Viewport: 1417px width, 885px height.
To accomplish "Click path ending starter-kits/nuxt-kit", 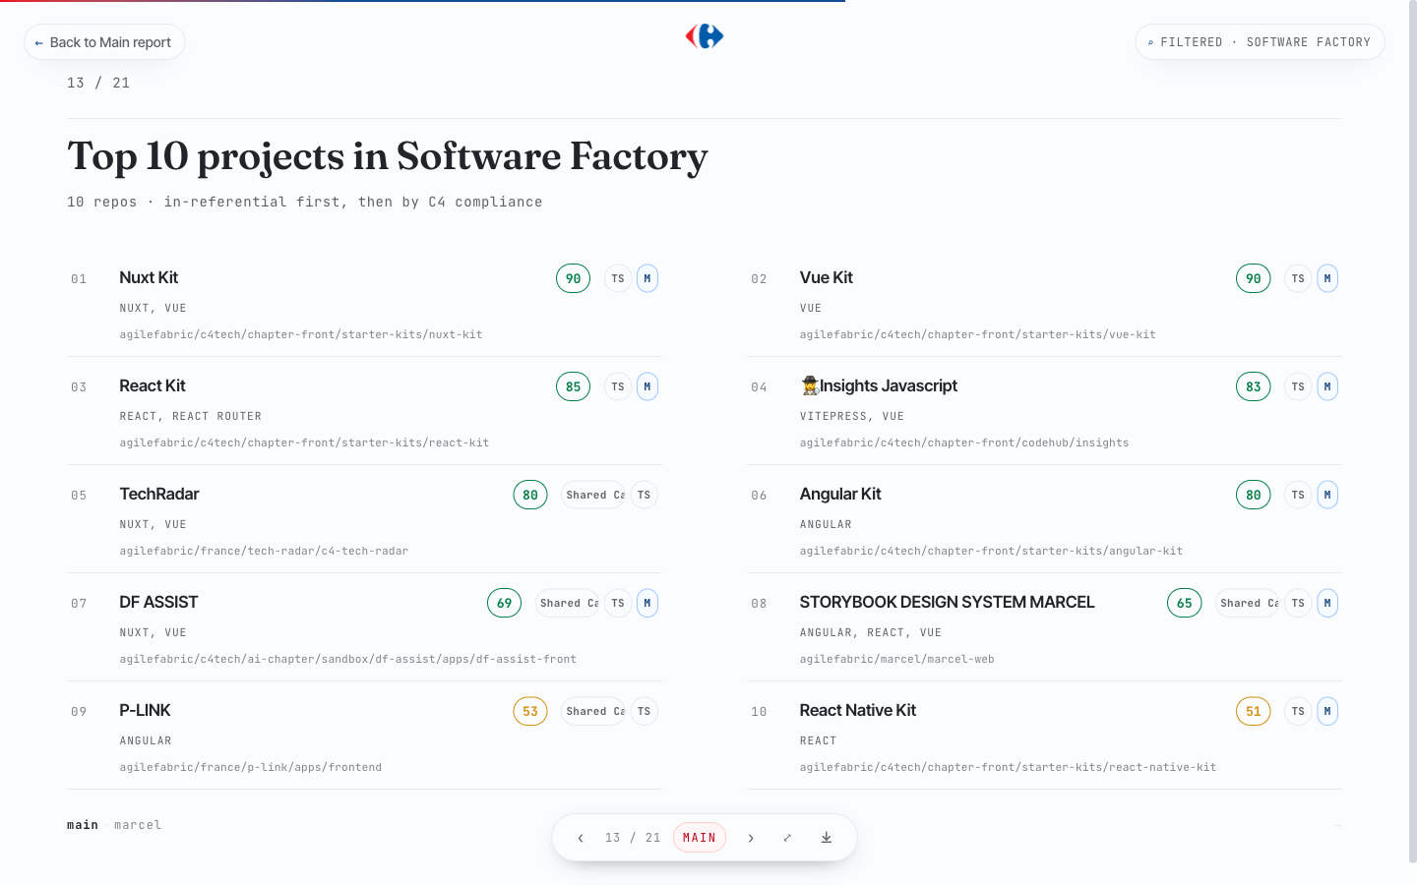I will click(x=301, y=334).
